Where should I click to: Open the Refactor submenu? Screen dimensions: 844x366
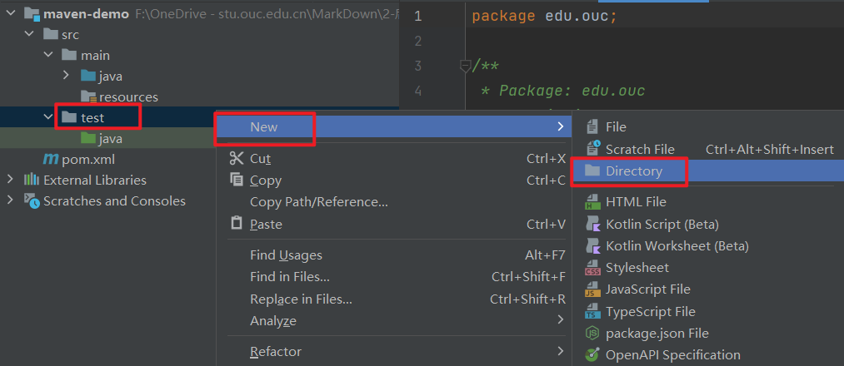tap(276, 352)
